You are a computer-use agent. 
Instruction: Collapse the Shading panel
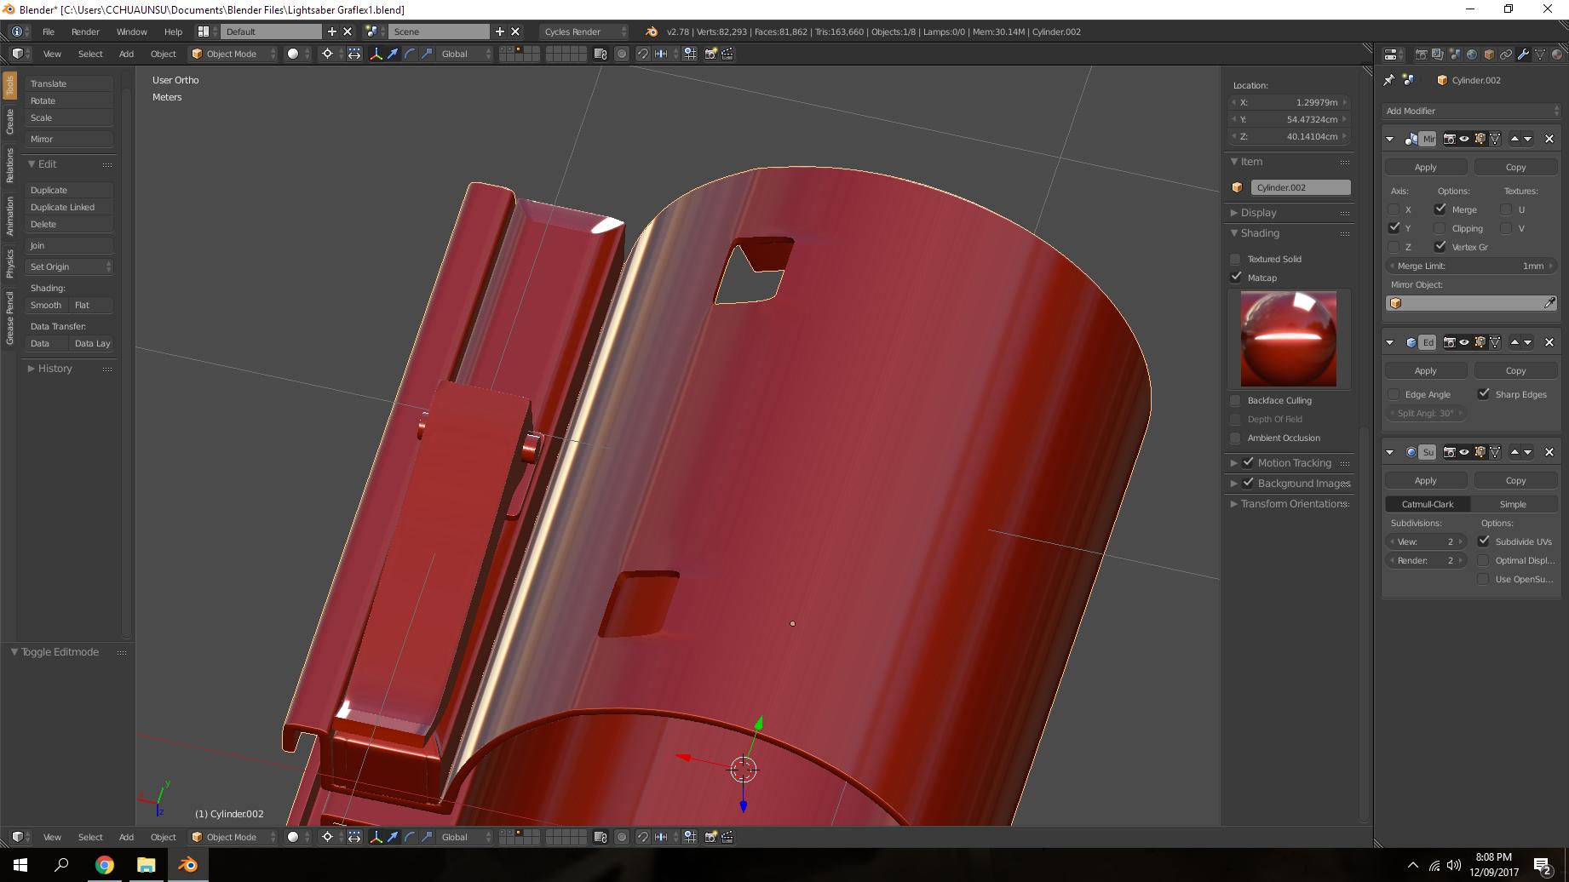1260,233
